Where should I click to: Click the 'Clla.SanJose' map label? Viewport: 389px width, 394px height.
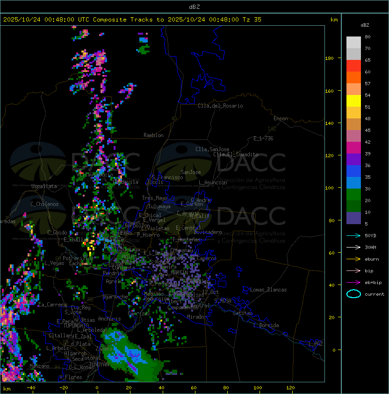[212, 149]
